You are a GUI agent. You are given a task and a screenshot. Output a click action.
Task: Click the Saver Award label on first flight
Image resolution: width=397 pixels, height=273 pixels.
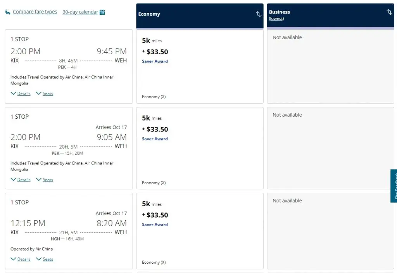pyautogui.click(x=155, y=61)
